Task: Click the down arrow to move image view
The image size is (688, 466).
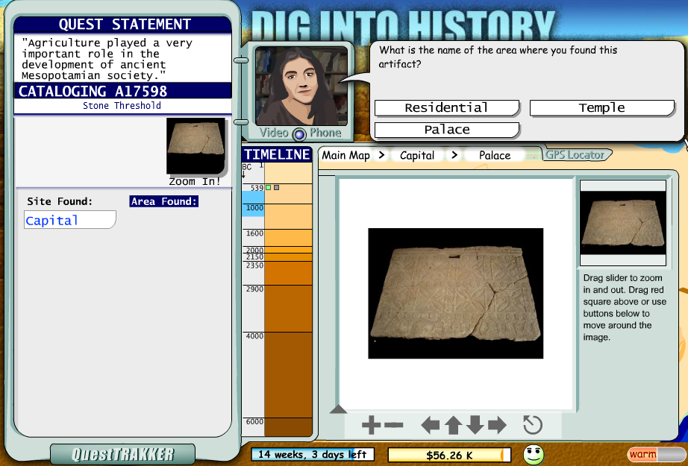Action: tap(475, 424)
